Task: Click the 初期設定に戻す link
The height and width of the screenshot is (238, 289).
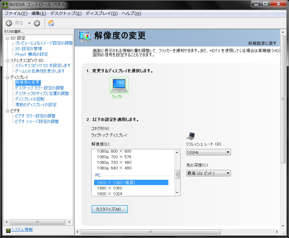Action: pyautogui.click(x=262, y=43)
